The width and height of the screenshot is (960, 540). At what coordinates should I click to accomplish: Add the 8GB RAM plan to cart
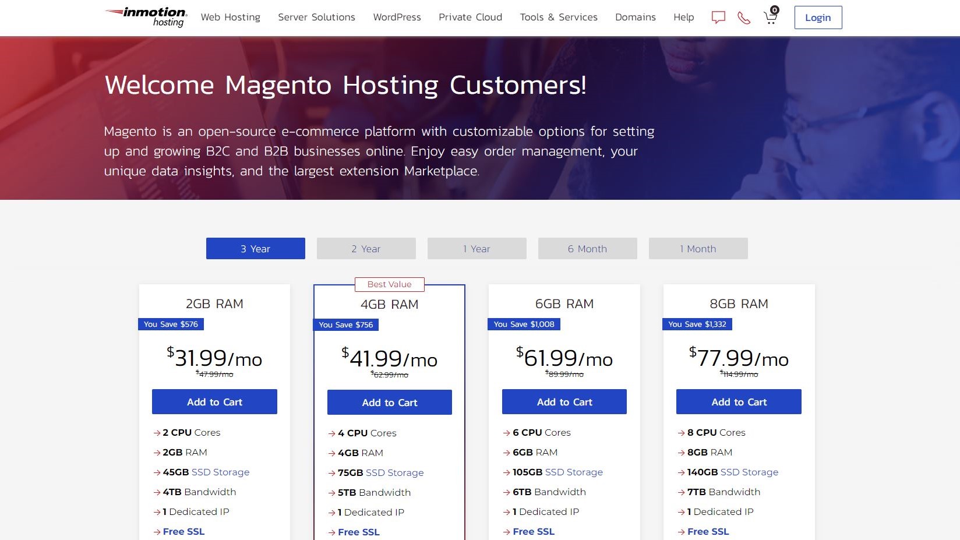(x=739, y=401)
